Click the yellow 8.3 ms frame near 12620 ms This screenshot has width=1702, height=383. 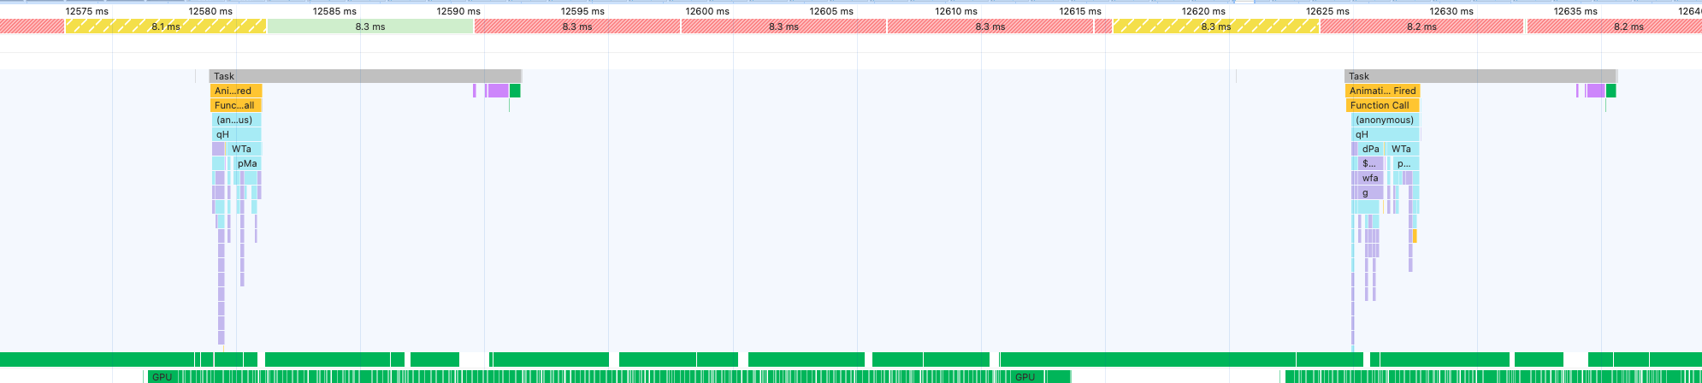click(1214, 27)
